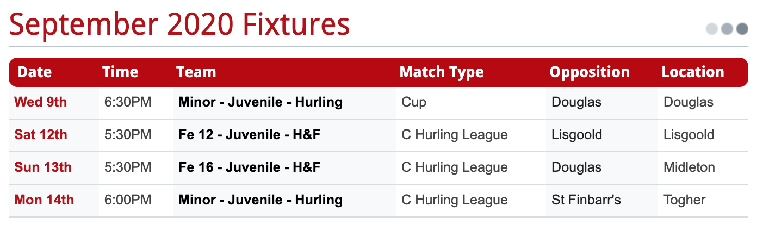Click the Fe 16 - Juvenile - H&F team

[x=250, y=167]
